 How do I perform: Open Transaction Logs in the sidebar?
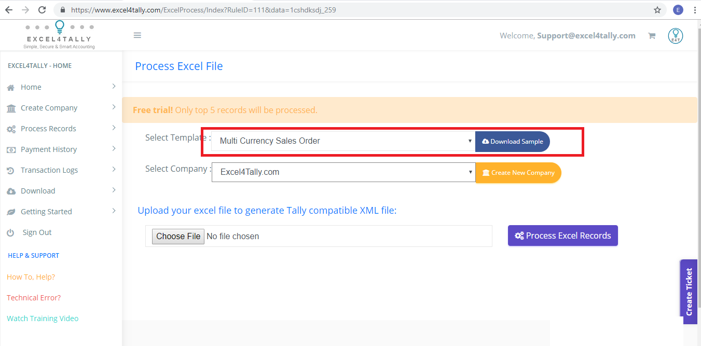[49, 170]
